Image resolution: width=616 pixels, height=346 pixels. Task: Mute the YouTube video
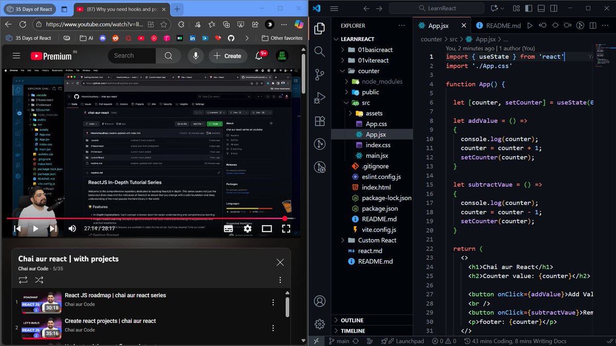tap(72, 229)
